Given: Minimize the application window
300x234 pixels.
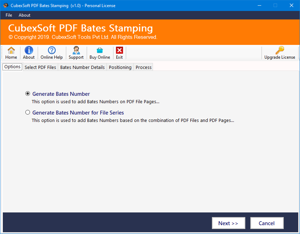Looking at the screenshot, I should click(x=259, y=5).
